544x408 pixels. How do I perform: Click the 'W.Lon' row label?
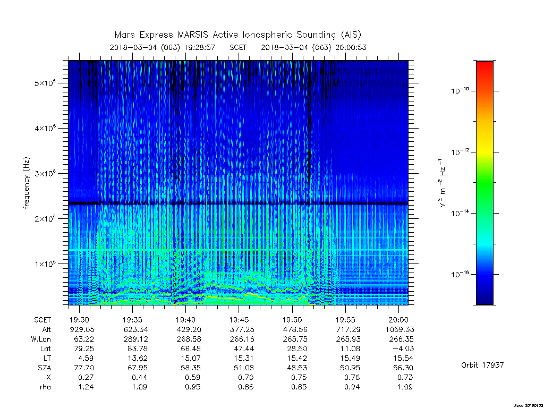(x=41, y=339)
